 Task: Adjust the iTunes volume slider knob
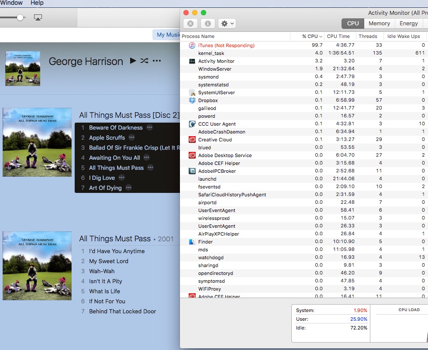click(x=20, y=17)
